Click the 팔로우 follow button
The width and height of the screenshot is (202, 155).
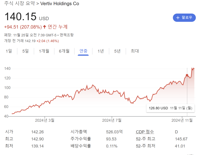[184, 18]
